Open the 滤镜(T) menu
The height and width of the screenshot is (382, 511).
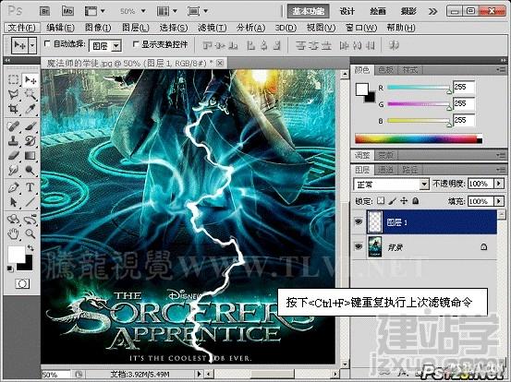coord(213,28)
